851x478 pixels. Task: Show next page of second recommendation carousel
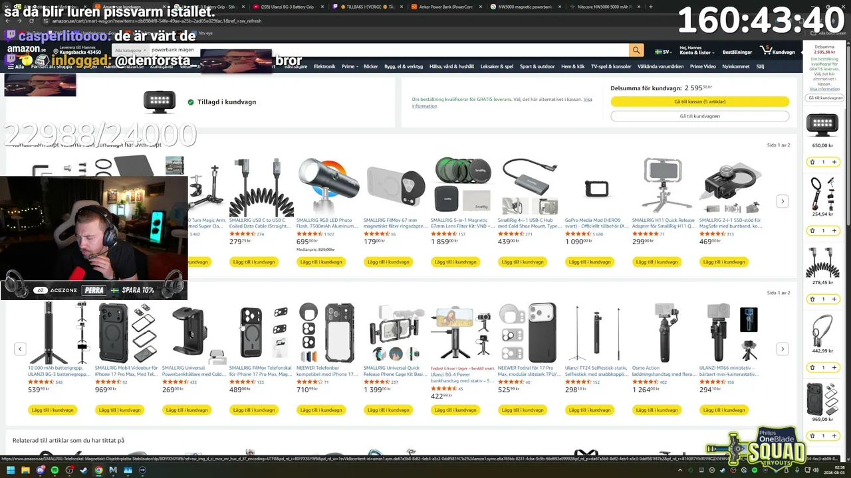tap(783, 349)
